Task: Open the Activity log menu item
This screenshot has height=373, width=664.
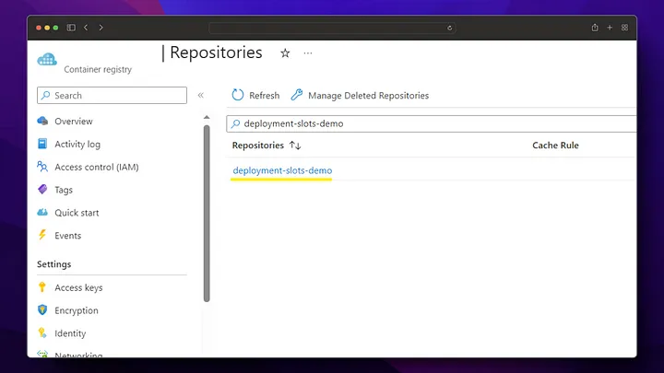Action: [x=77, y=145]
